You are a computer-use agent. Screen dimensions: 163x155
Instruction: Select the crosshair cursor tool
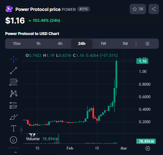point(13,59)
